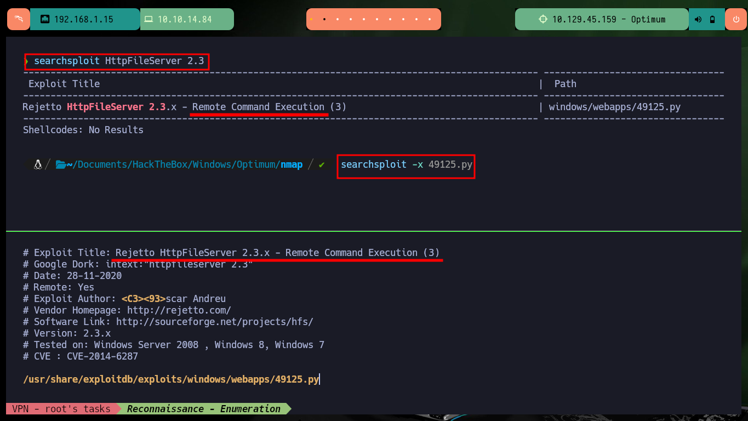Click the '# Exploit Author' line
The image size is (748, 421).
point(124,299)
